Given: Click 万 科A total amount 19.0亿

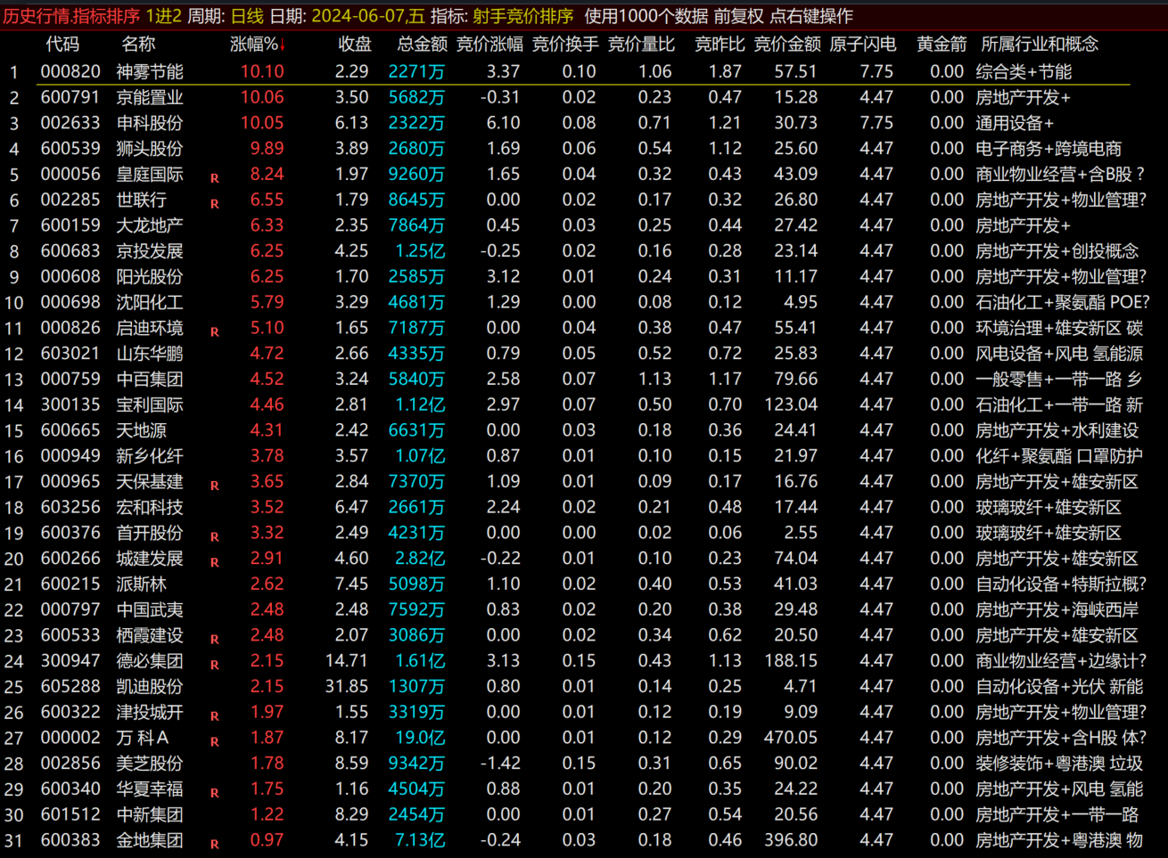Looking at the screenshot, I should [x=420, y=738].
